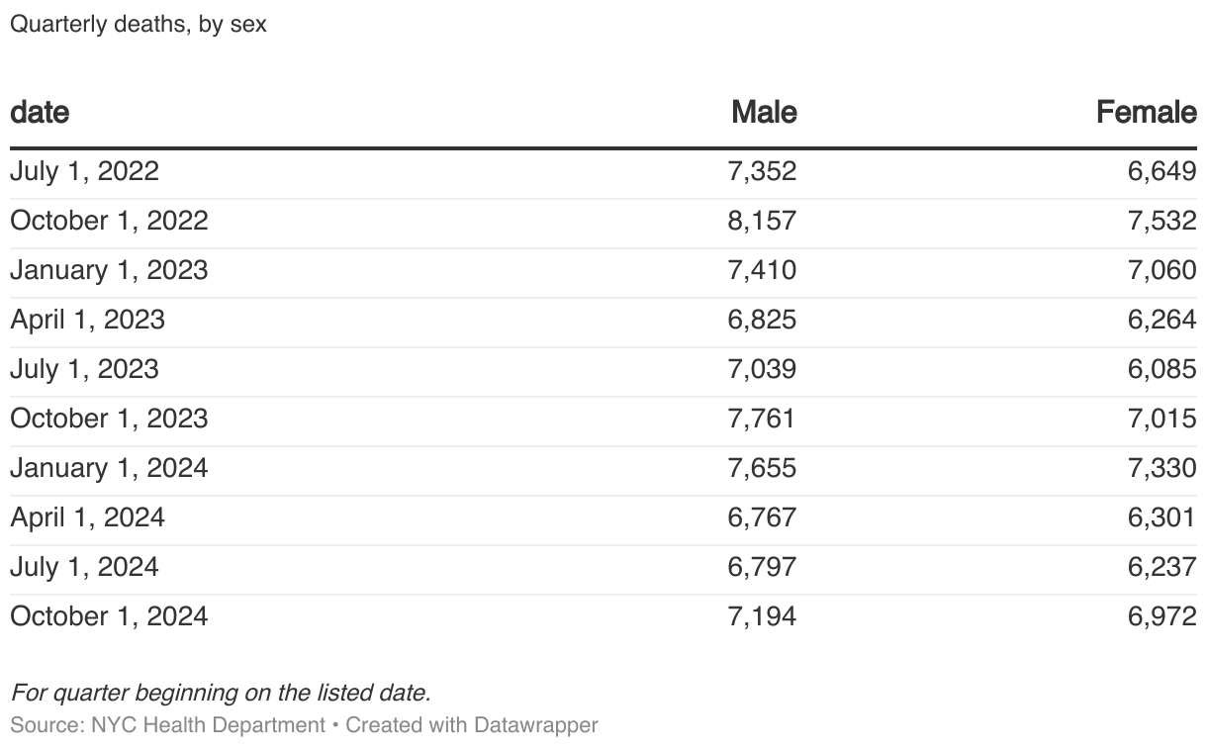Click the Female value 6,237
The width and height of the screenshot is (1207, 750).
pos(1161,567)
